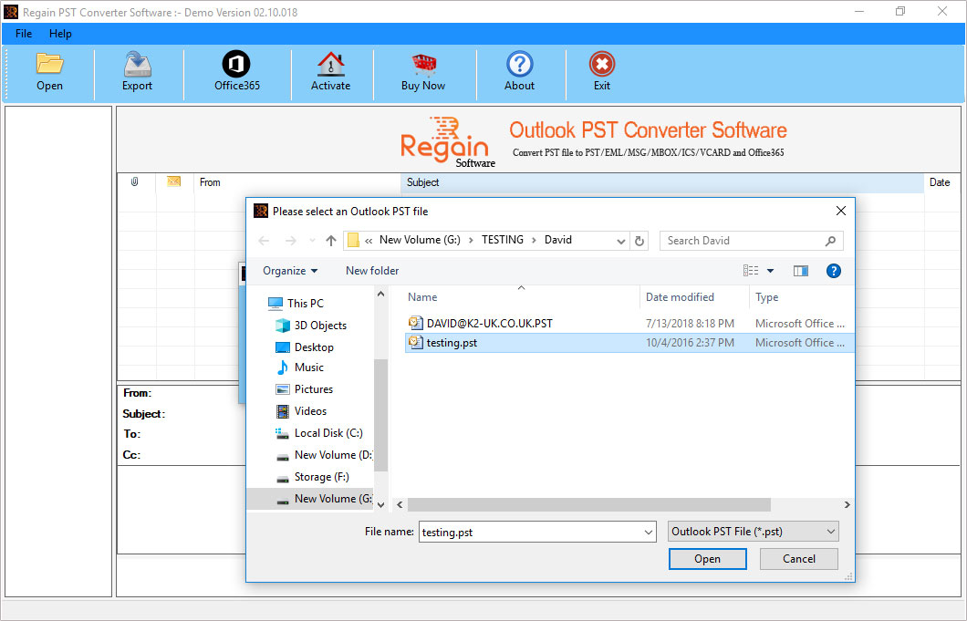
Task: Sort files by Name column
Action: click(x=422, y=297)
